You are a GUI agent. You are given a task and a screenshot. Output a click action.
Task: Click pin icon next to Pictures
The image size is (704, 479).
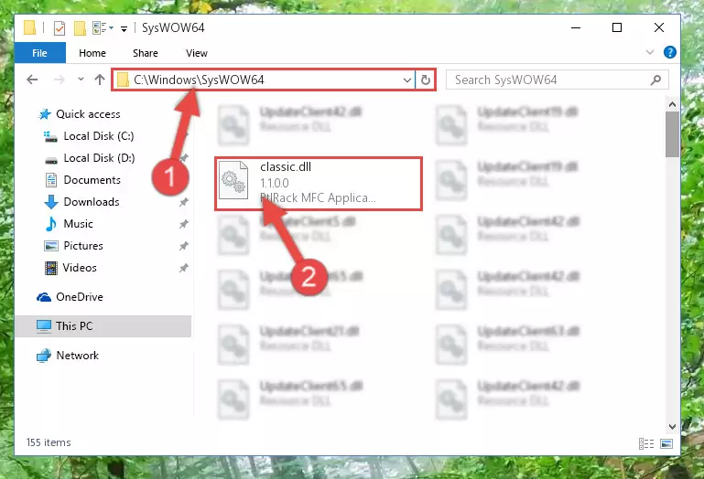coord(184,246)
